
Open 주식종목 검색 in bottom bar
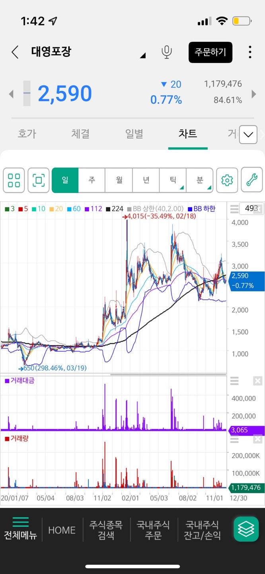[105, 530]
